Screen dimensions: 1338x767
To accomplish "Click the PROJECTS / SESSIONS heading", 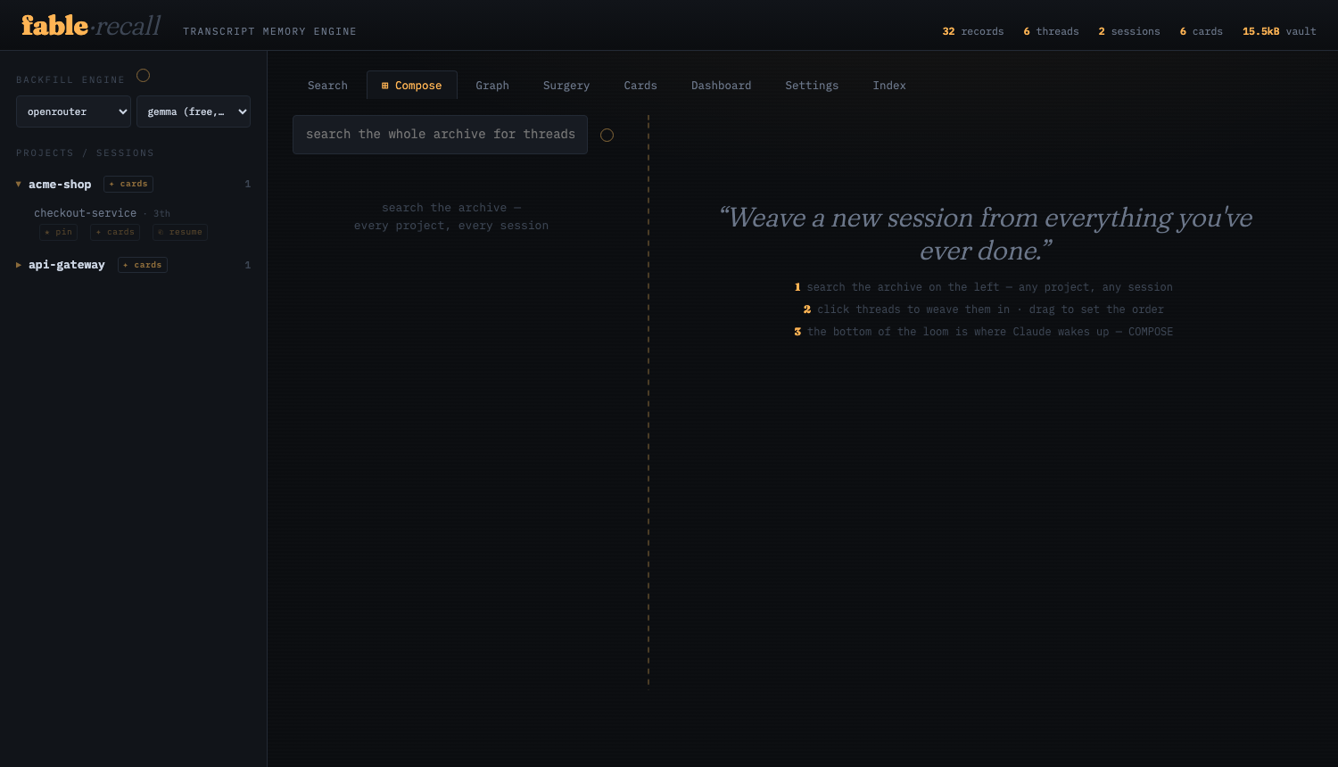I will [85, 153].
